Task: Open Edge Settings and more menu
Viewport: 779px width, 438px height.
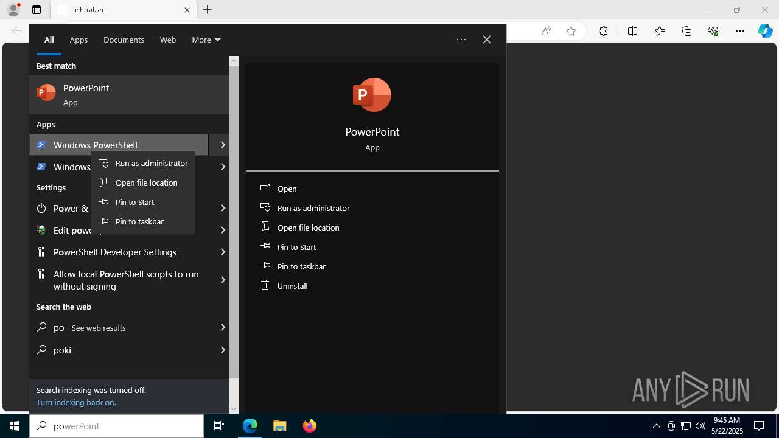Action: point(740,31)
